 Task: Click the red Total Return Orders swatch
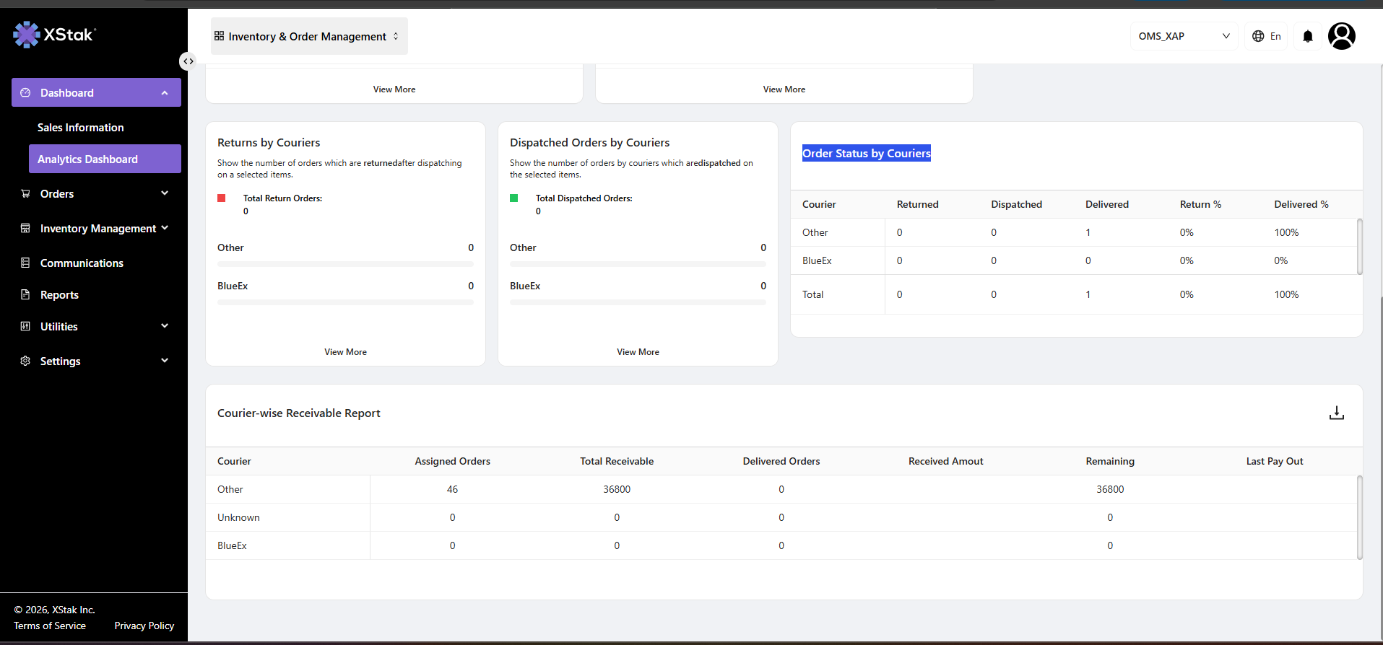(x=222, y=198)
